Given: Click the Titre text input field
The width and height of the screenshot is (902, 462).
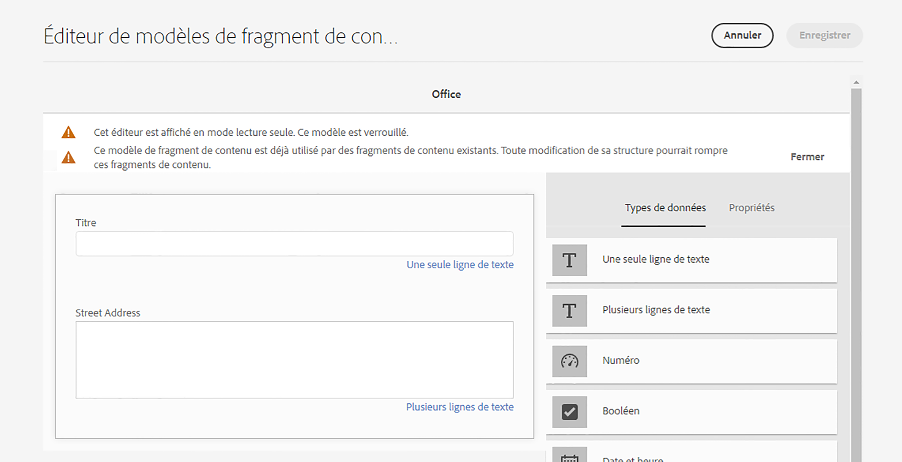Looking at the screenshot, I should (x=294, y=244).
